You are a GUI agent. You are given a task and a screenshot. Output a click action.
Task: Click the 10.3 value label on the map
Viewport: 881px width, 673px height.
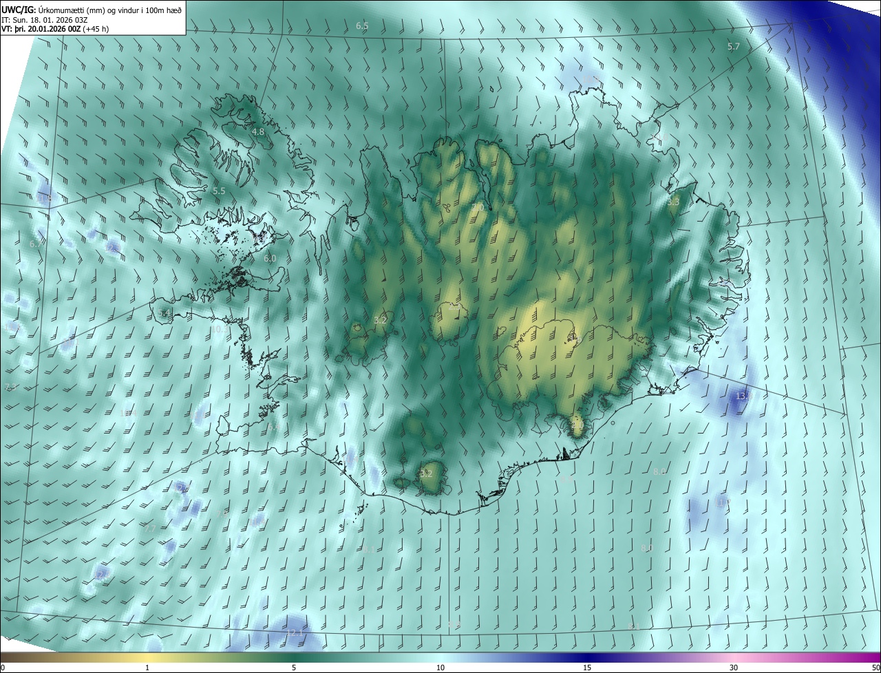[x=219, y=330]
